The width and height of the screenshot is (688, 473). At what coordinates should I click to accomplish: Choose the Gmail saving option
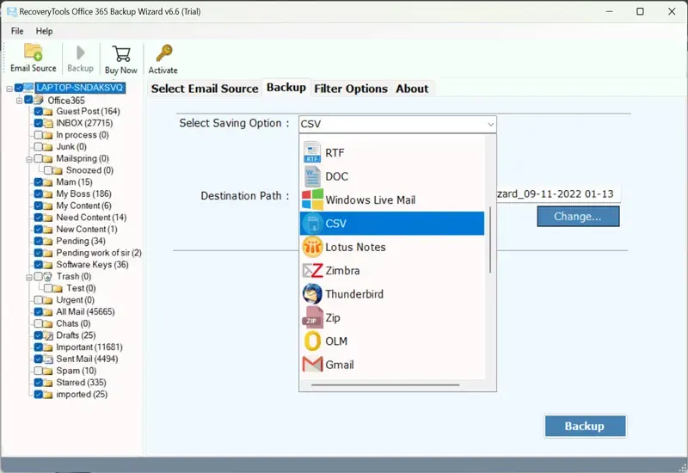[x=339, y=365]
